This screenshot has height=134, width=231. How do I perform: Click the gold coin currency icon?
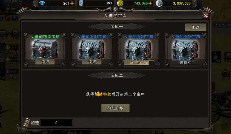point(120,3)
